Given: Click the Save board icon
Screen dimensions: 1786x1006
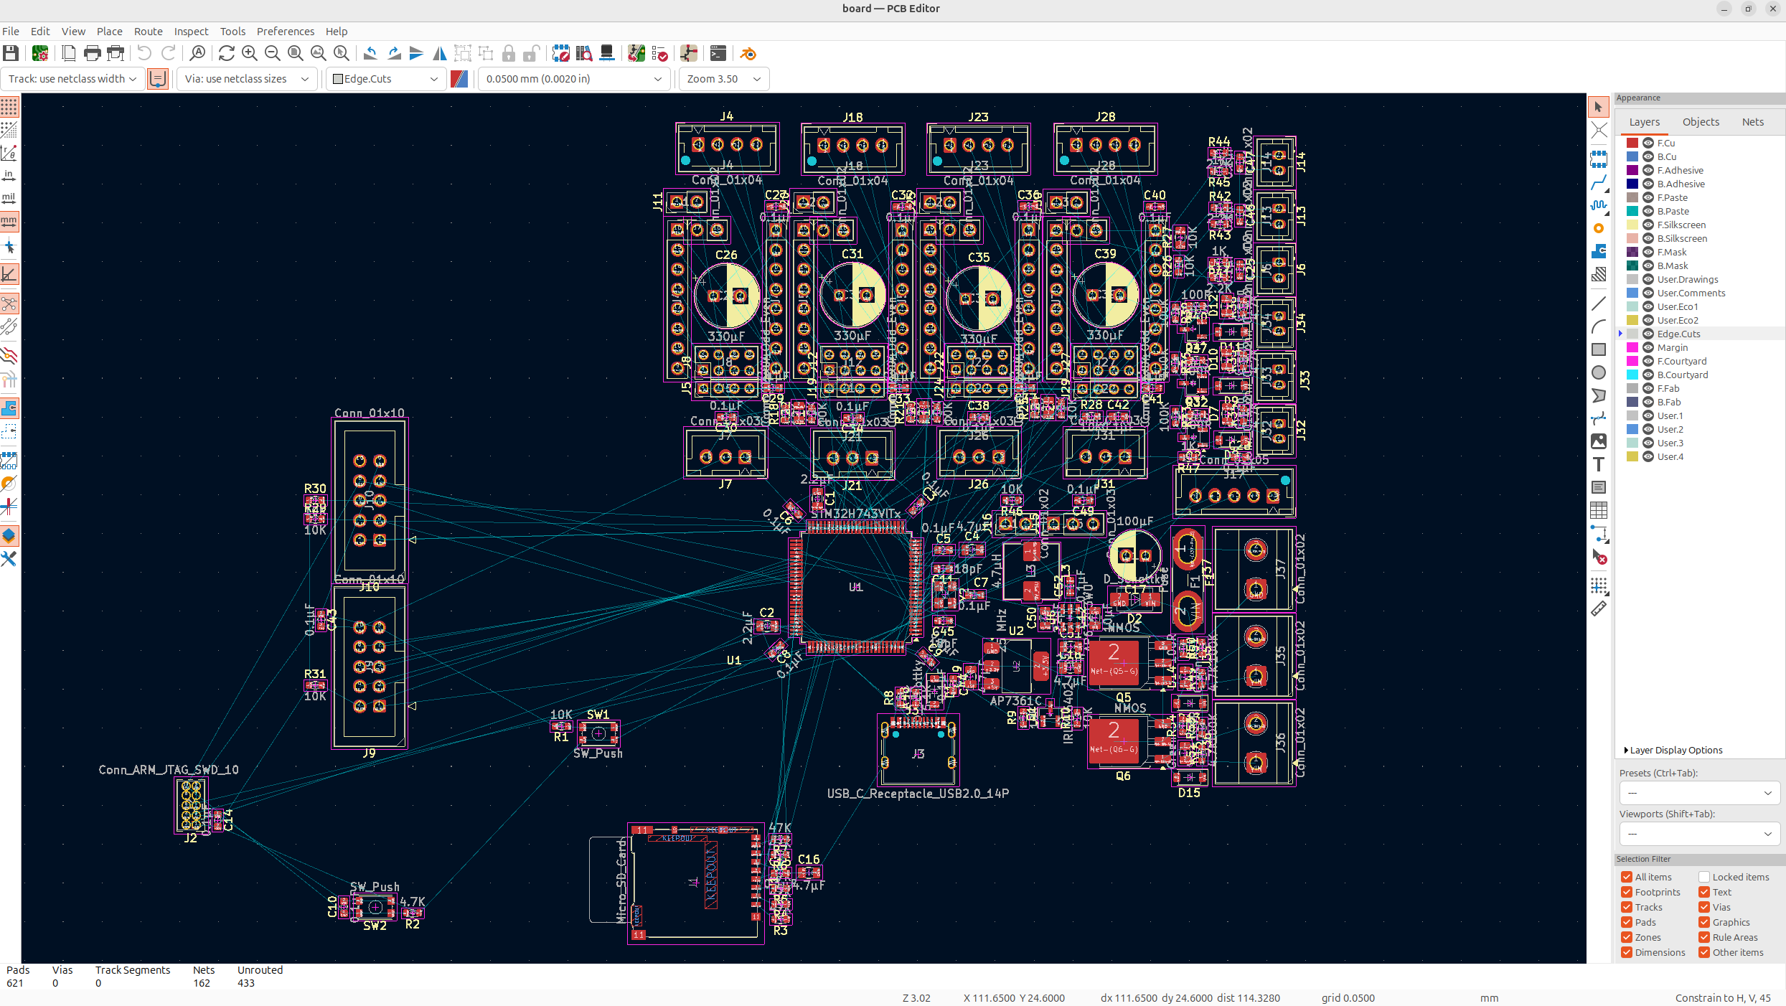Looking at the screenshot, I should coord(11,54).
